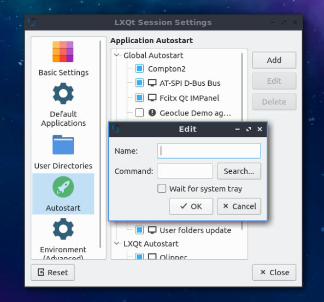Open User Directories folder icon

pyautogui.click(x=63, y=145)
